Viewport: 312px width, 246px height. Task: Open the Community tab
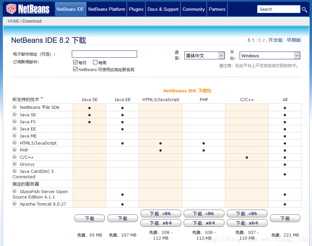[x=194, y=9]
